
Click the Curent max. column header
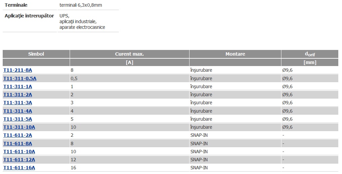130,54
